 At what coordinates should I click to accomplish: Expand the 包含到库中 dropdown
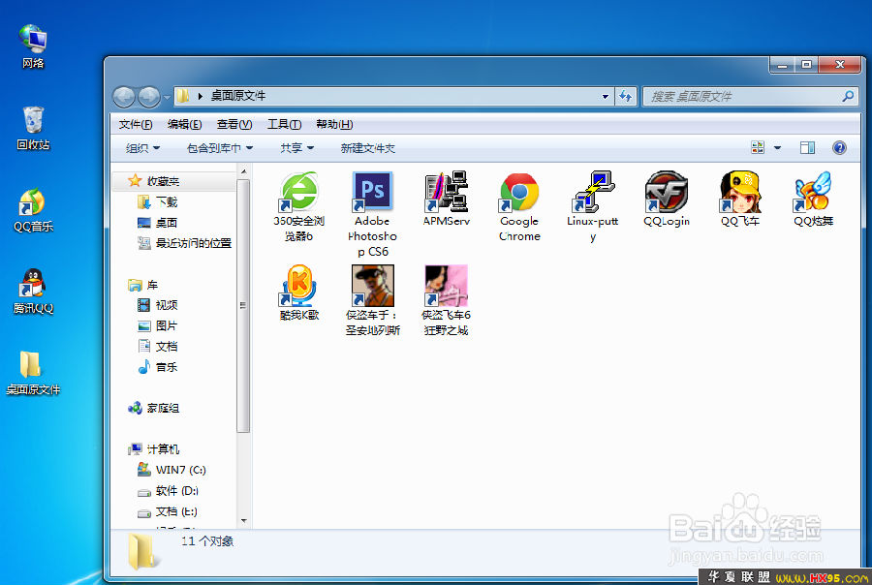coord(219,148)
